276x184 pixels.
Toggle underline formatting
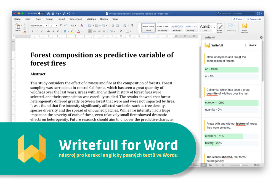click(x=42, y=31)
